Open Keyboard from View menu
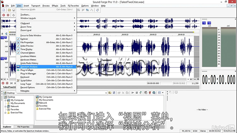The image size is (237, 133). [x=46, y=77]
